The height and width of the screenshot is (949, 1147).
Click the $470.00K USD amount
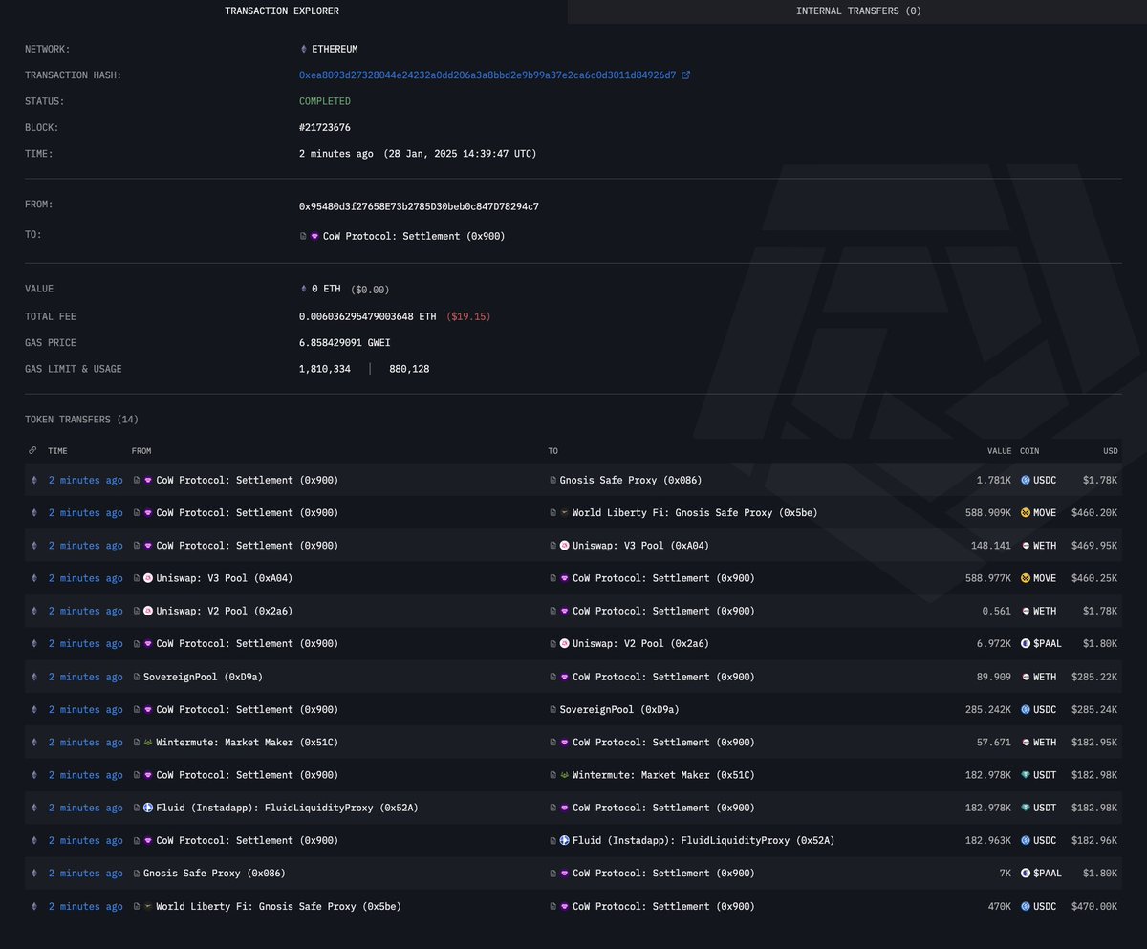point(1093,906)
